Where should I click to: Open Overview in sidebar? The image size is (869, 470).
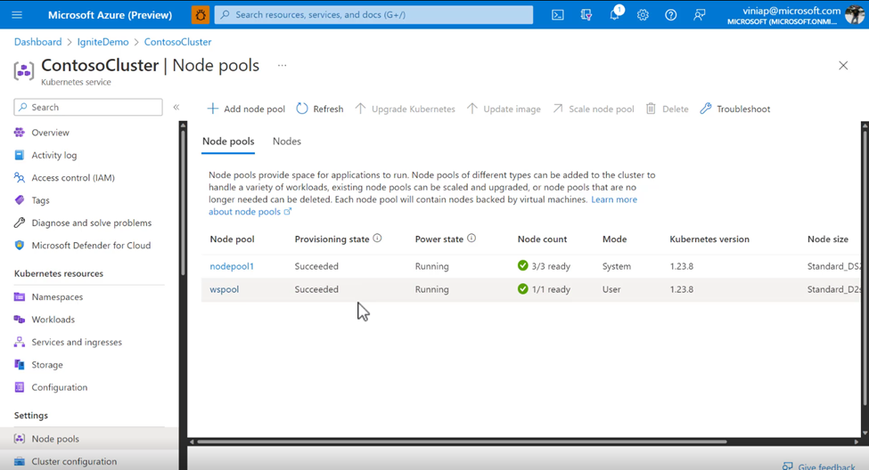pyautogui.click(x=50, y=133)
